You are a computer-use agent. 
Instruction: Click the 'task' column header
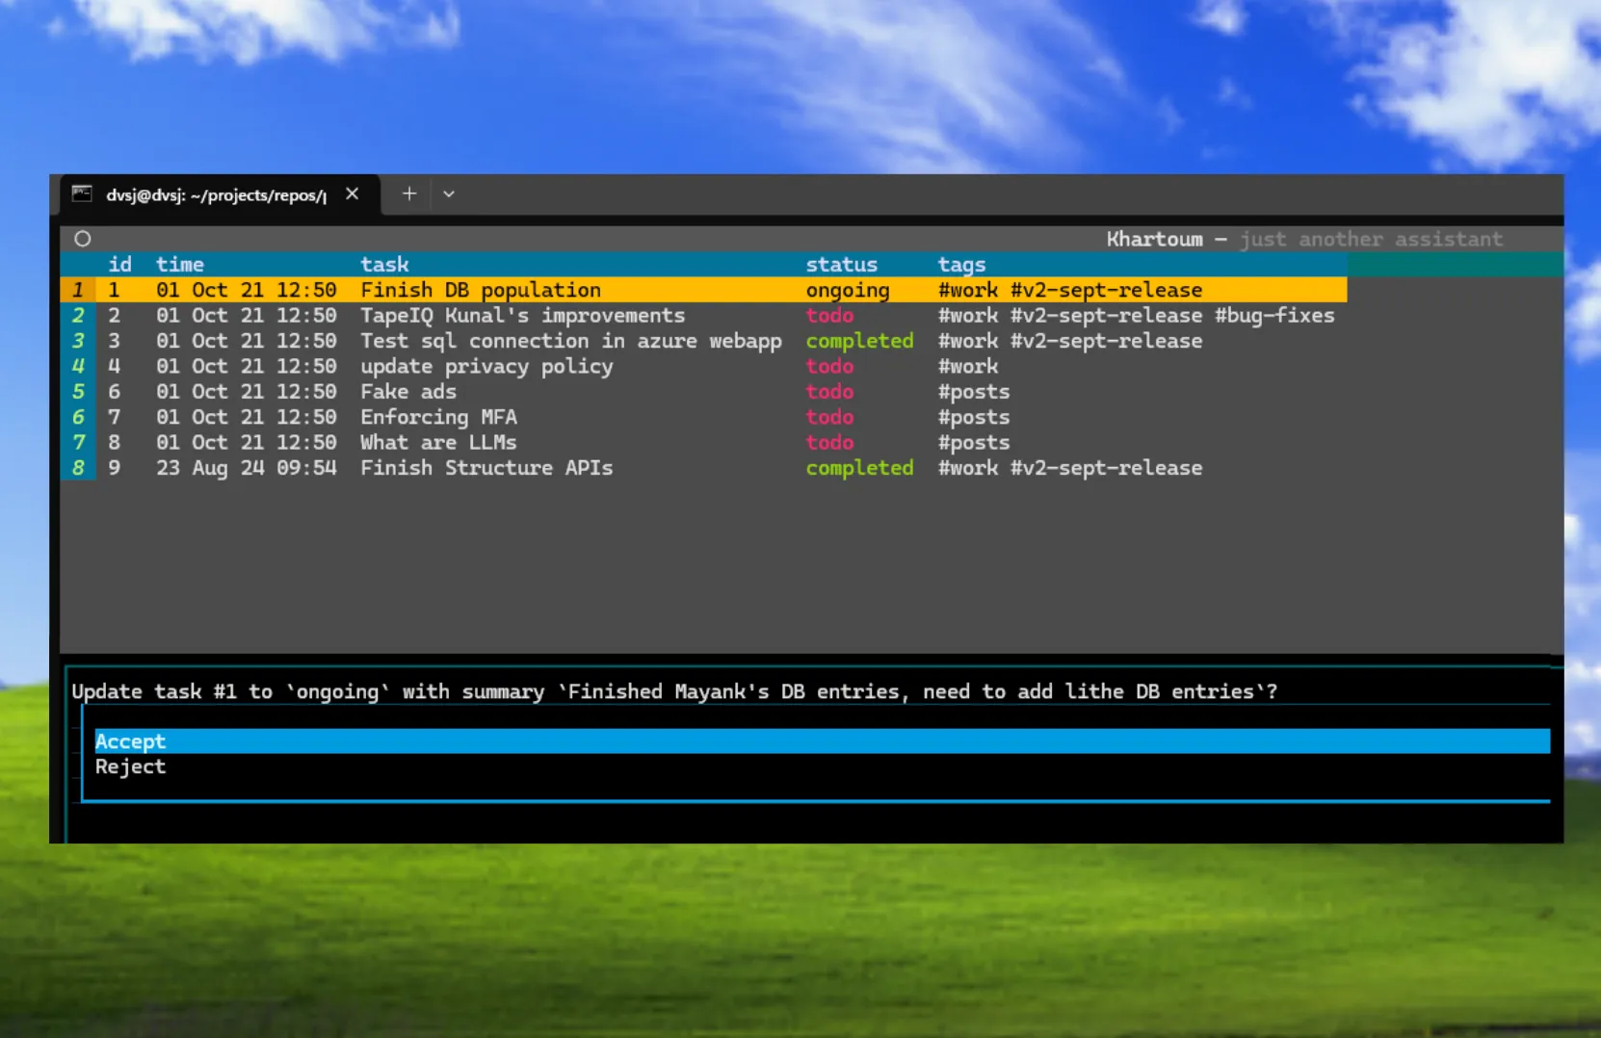click(384, 264)
